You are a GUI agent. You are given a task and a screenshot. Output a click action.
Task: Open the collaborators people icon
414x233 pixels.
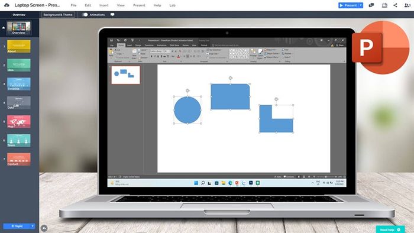tap(407, 5)
